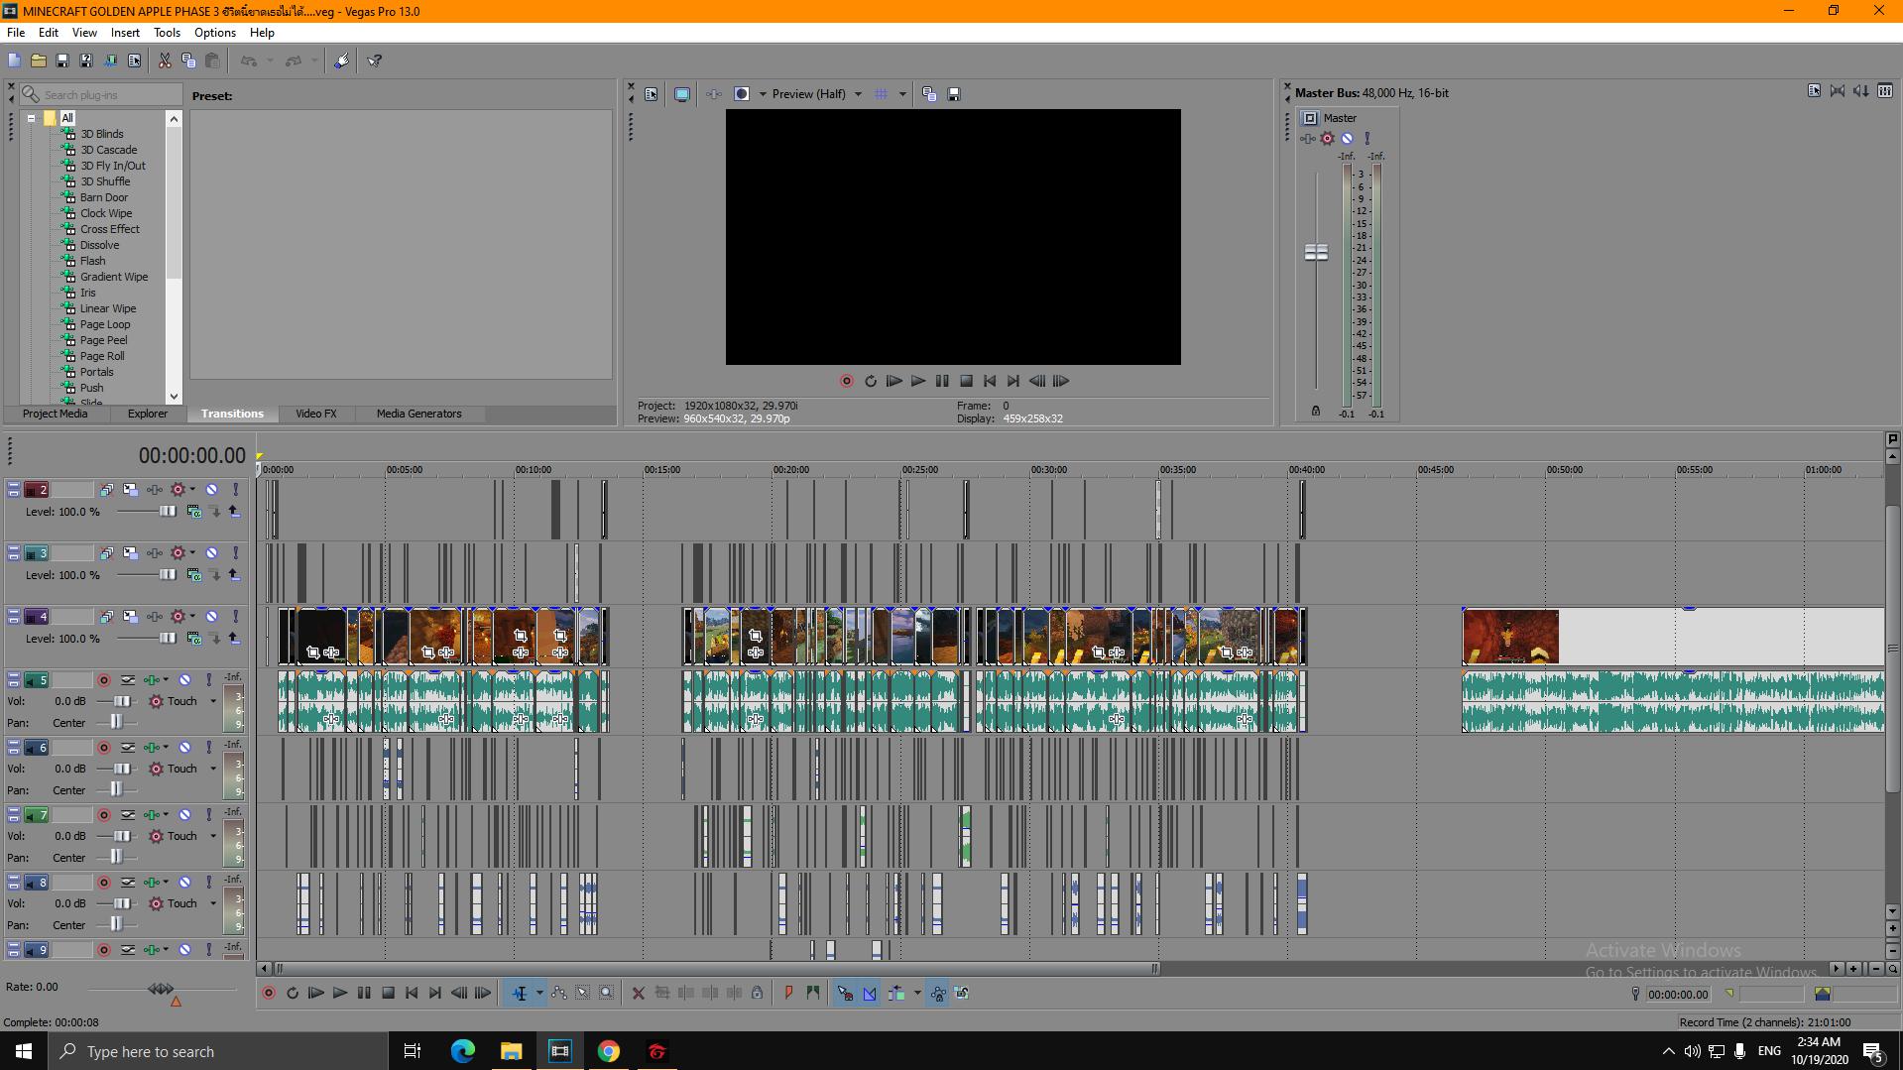Toggle Lock Envelopes to Events
The width and height of the screenshot is (1903, 1070).
coord(937,993)
